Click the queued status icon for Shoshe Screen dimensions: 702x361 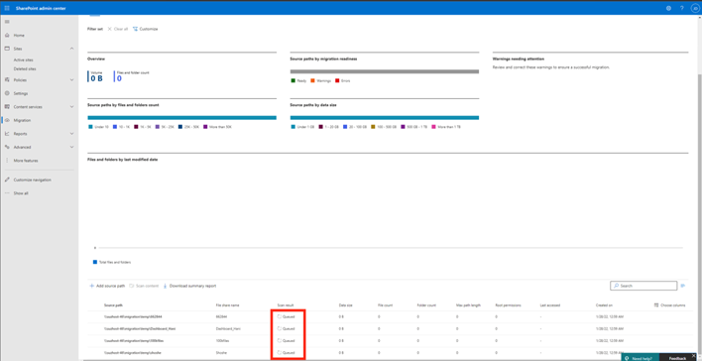[x=280, y=353]
